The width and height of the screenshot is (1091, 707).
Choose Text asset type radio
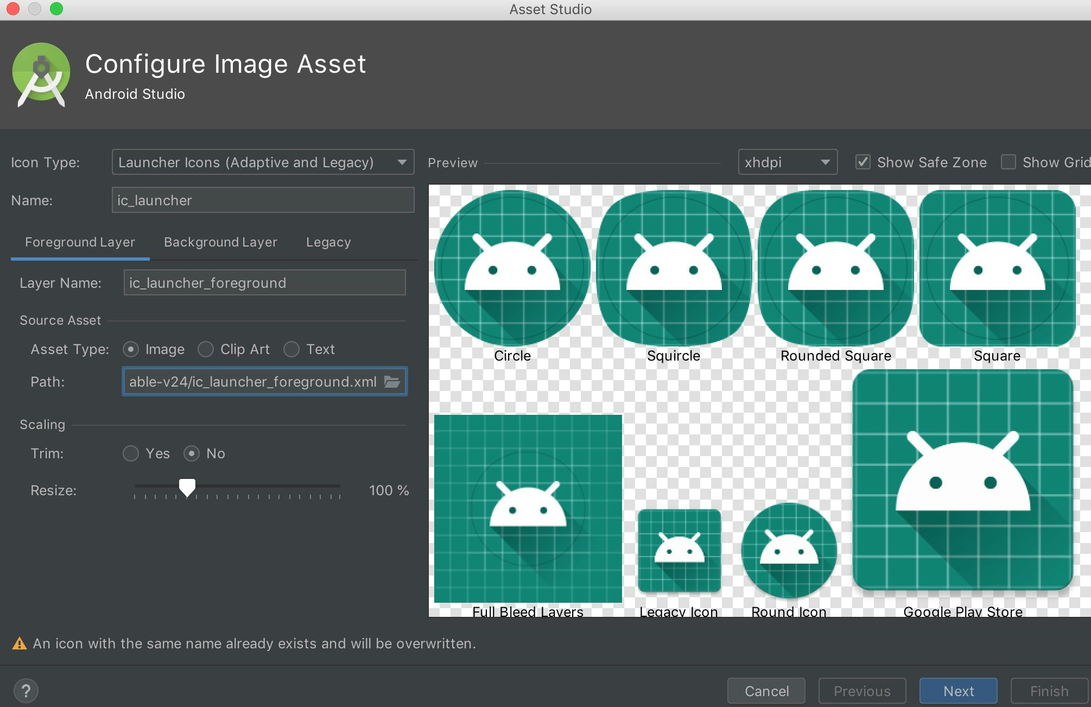coord(291,349)
